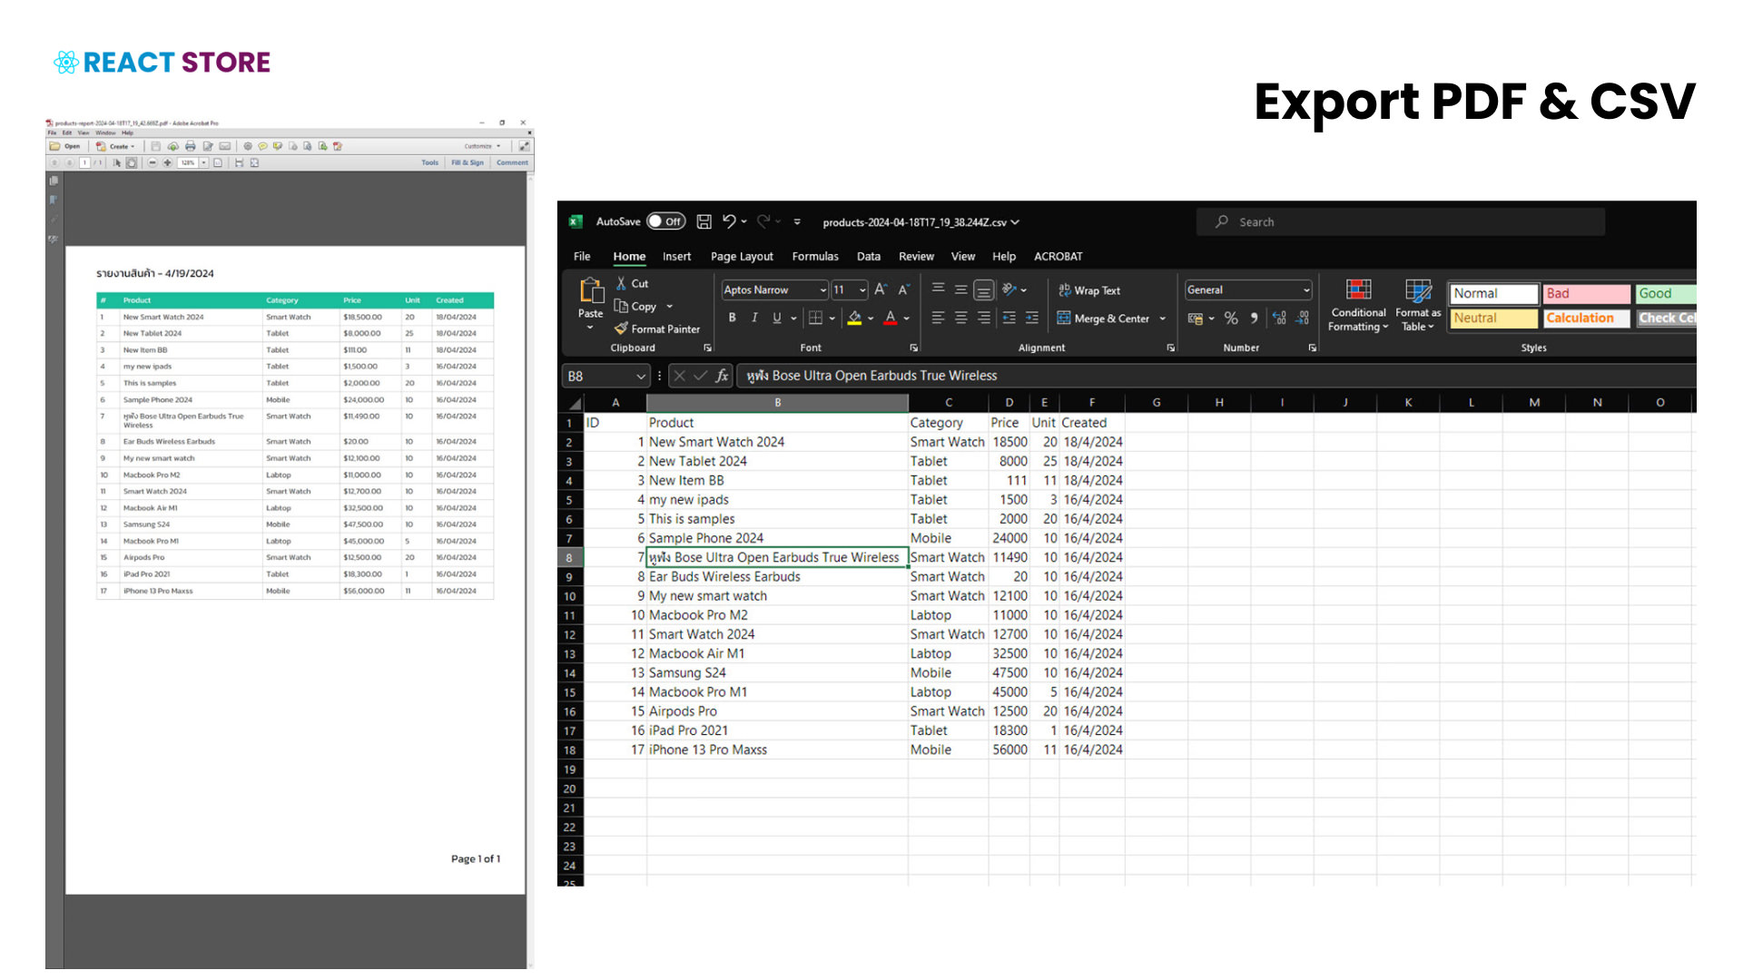Viewport: 1743px width, 980px height.
Task: Click the Decrease Decimal icon
Action: click(x=1302, y=318)
